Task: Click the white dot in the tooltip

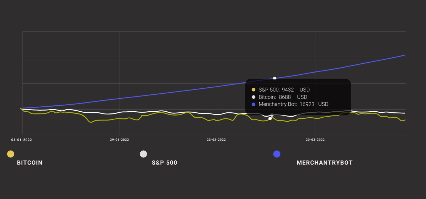Action: point(253,97)
